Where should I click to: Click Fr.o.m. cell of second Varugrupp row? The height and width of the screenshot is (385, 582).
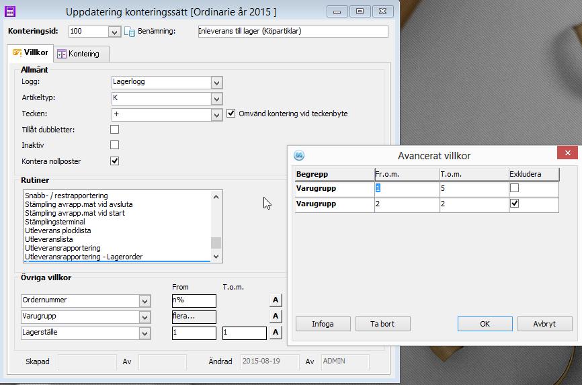coord(407,204)
